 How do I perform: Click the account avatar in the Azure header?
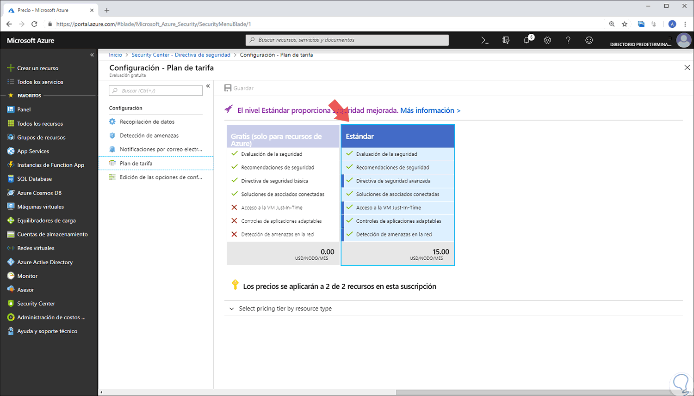click(x=683, y=40)
